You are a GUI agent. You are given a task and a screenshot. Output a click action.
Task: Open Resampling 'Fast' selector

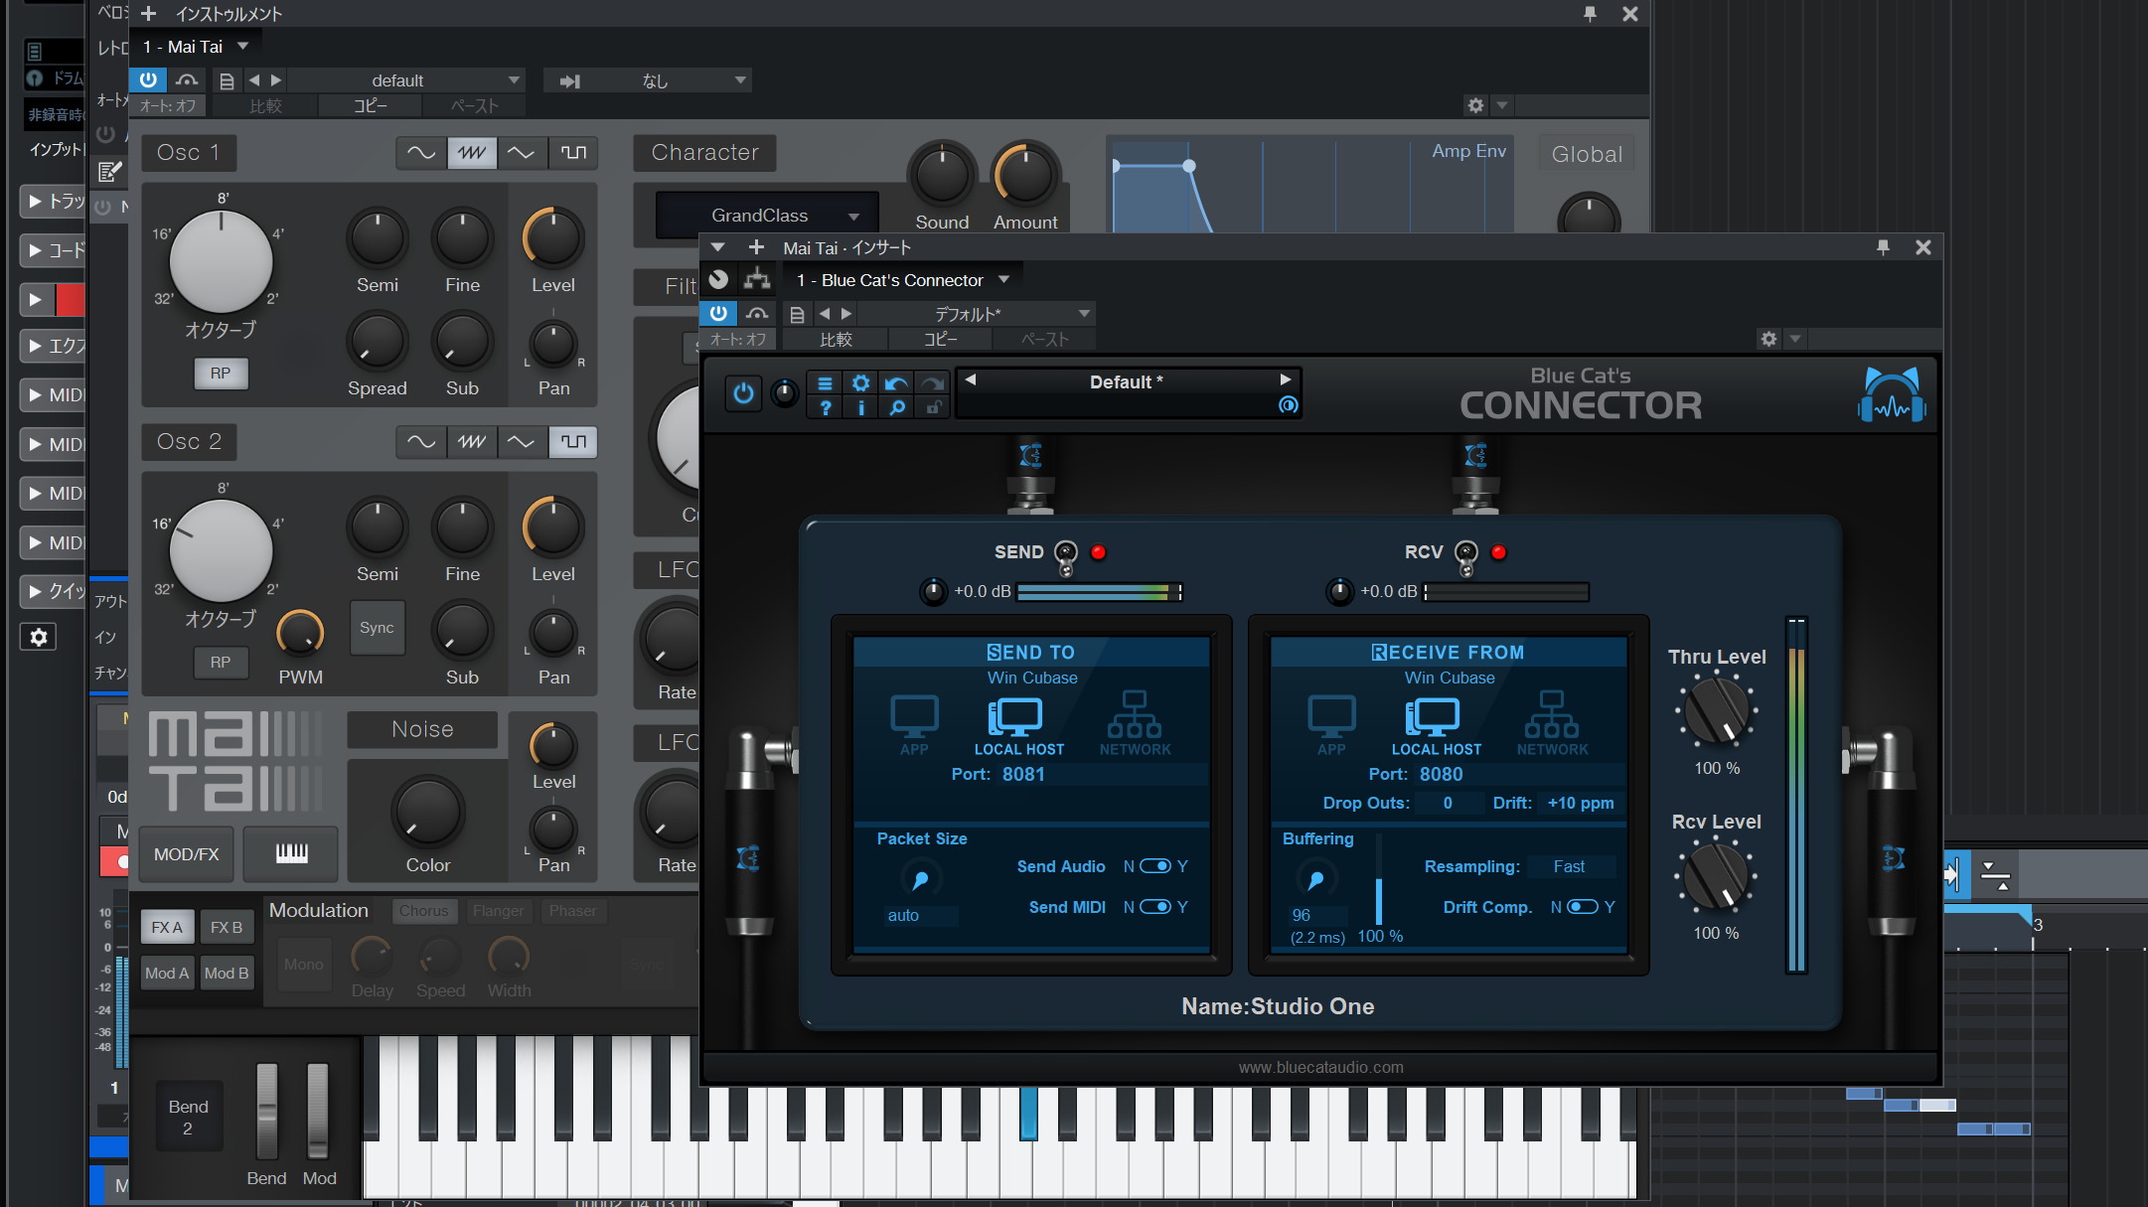(x=1570, y=866)
